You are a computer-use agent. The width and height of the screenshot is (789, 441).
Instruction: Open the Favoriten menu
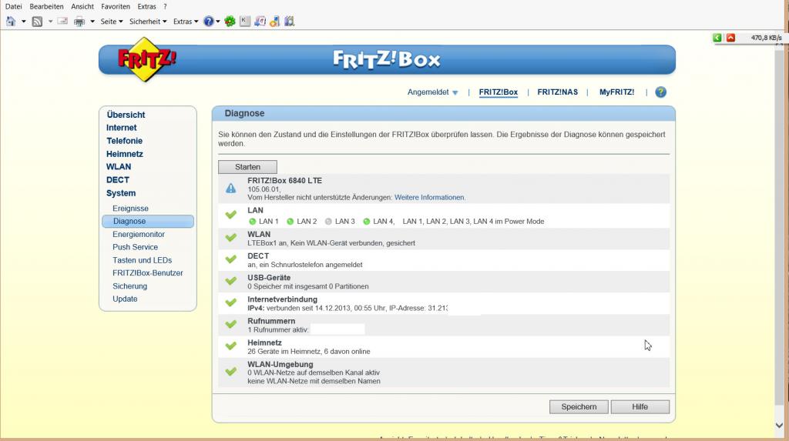116,6
